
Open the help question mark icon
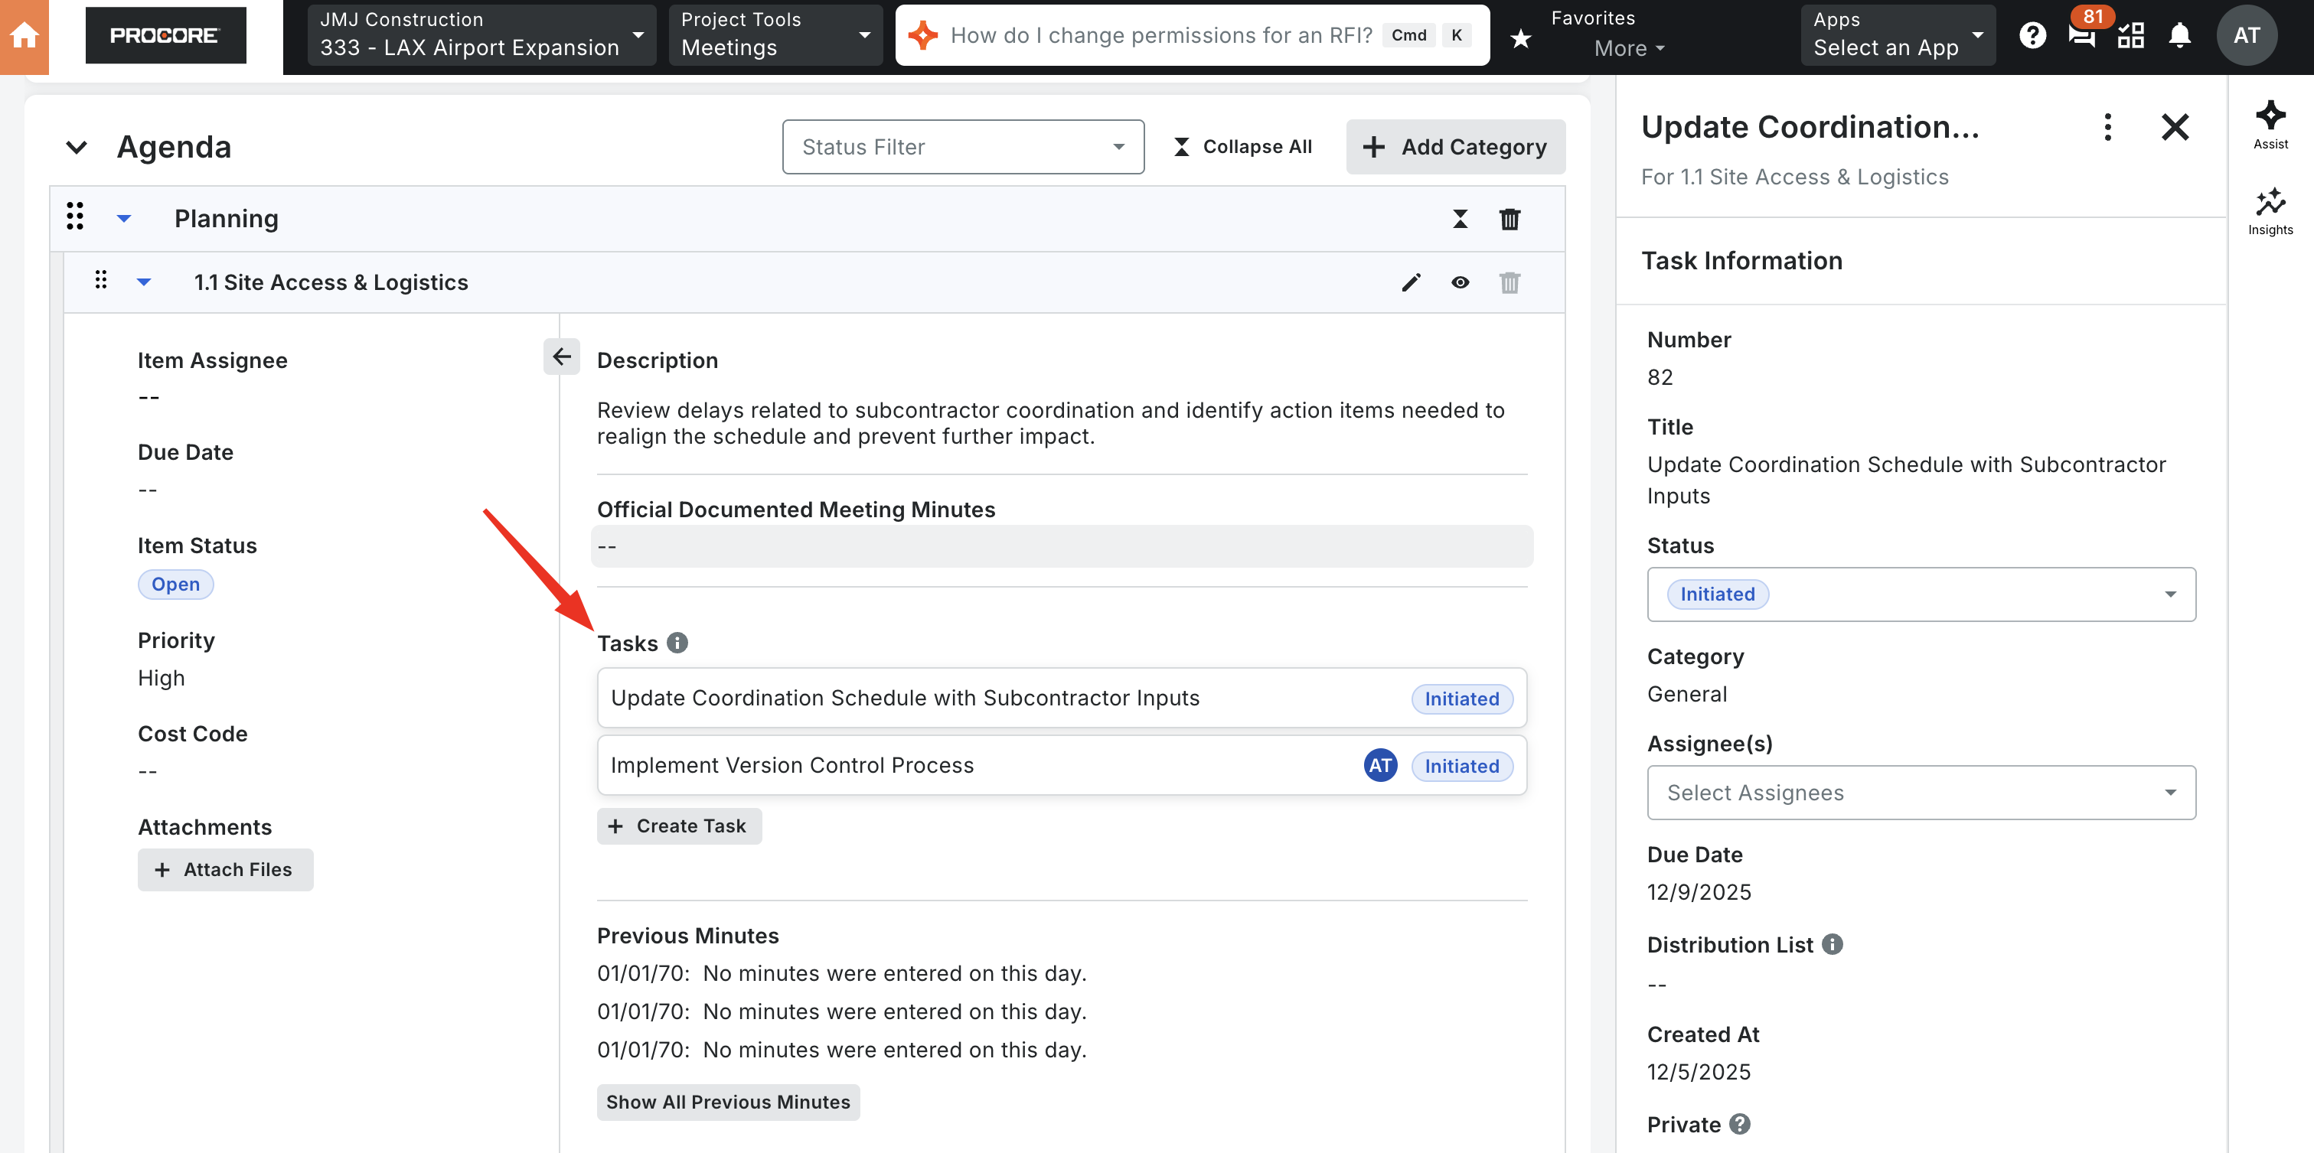coord(2032,36)
